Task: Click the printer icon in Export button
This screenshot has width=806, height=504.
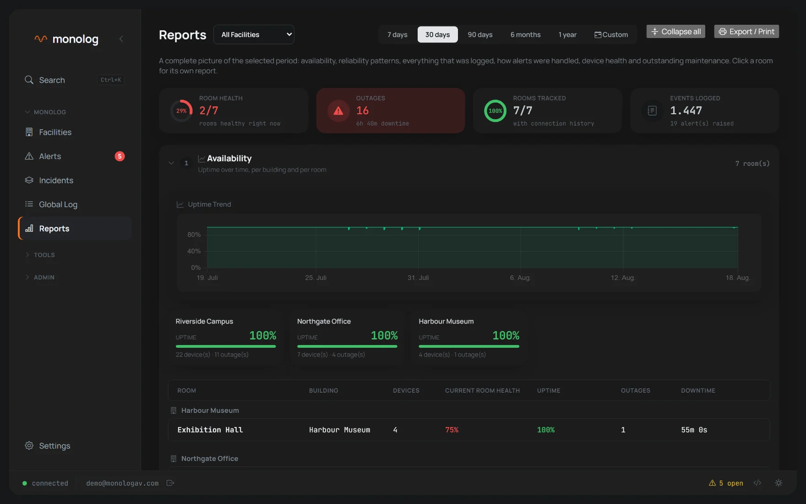Action: pos(723,32)
